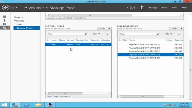Select the Local Server sidebar icon
This screenshot has height=108, width=192.
coord(4,20)
